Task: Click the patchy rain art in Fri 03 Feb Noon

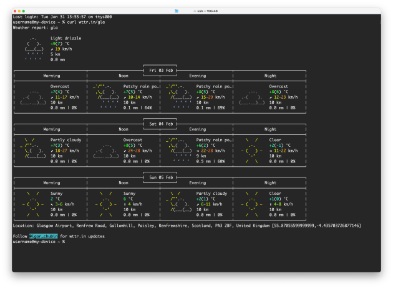Action: 106,97
